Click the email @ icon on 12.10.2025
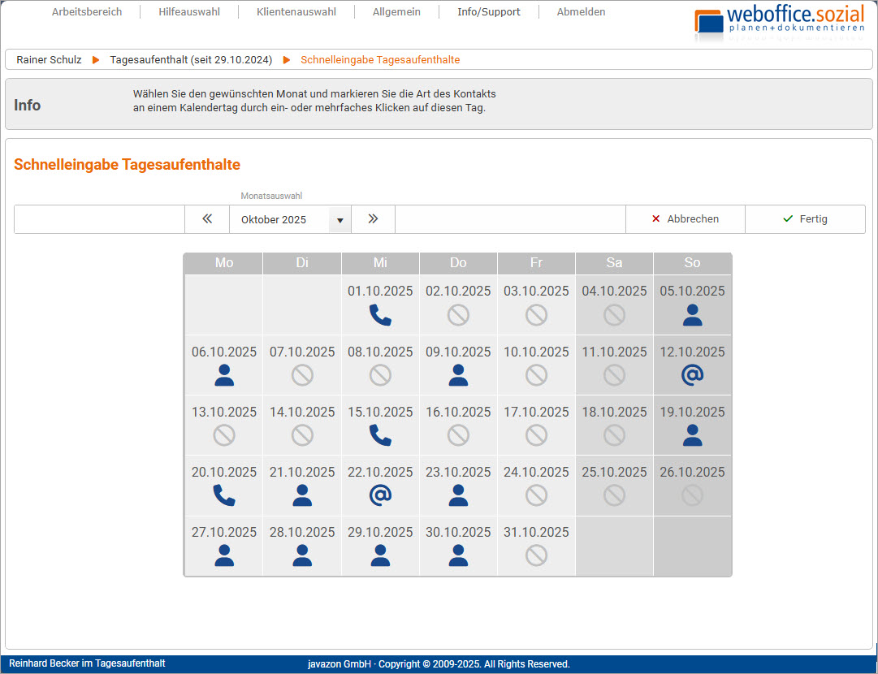 click(692, 375)
